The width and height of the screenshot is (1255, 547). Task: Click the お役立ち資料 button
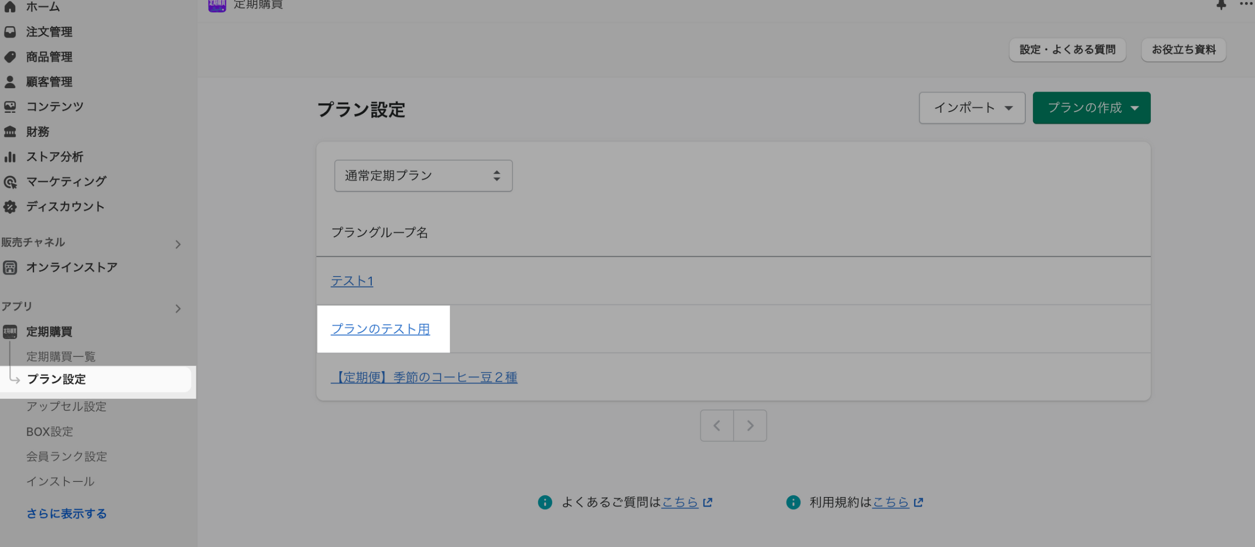click(x=1184, y=50)
